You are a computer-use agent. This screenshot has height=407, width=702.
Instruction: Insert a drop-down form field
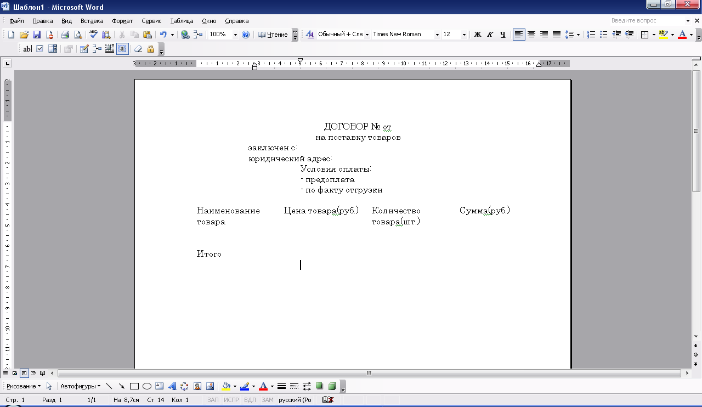pos(53,49)
